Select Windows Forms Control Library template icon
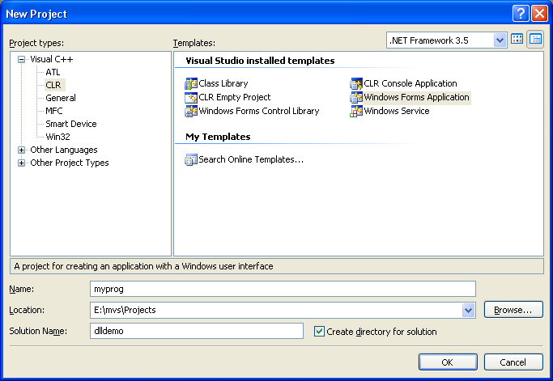Viewport: 553px width, 381px height. click(191, 111)
